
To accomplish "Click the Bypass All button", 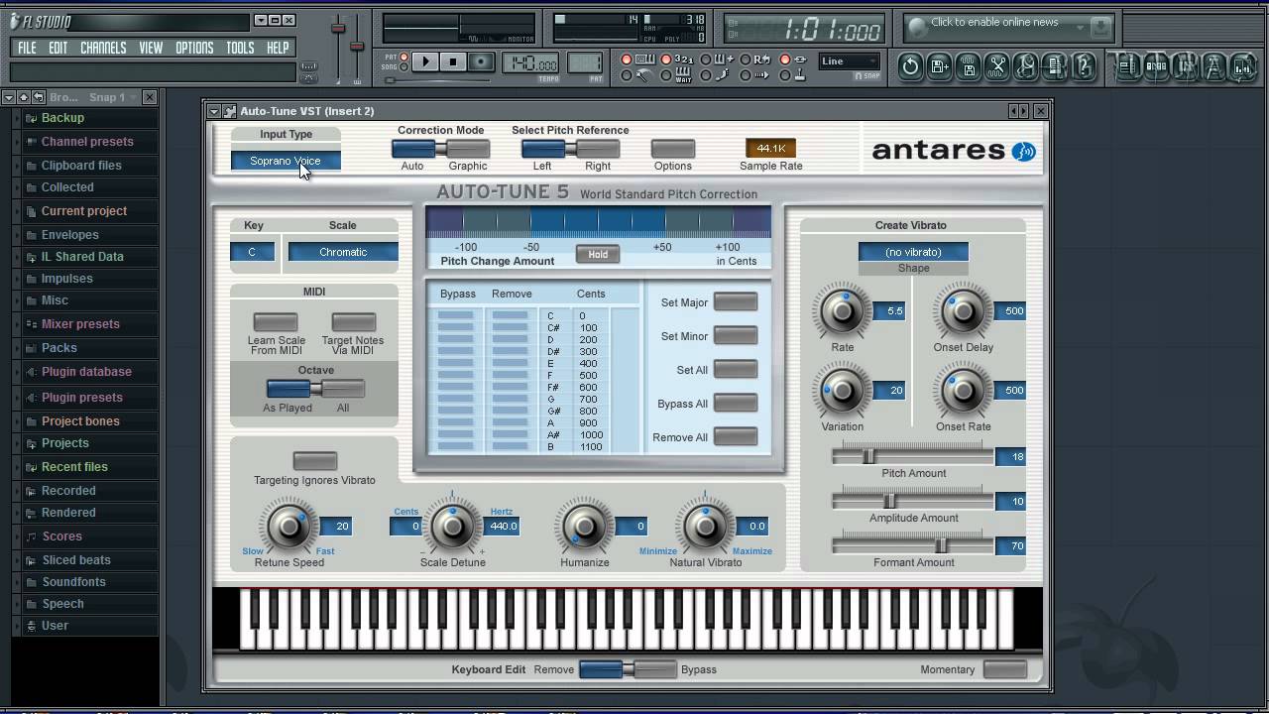I will tap(736, 404).
